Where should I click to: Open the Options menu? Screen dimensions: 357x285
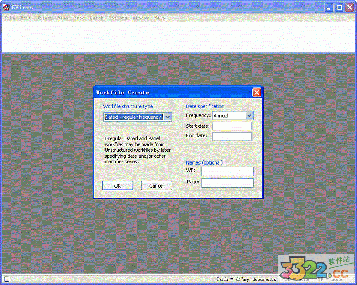click(x=118, y=18)
